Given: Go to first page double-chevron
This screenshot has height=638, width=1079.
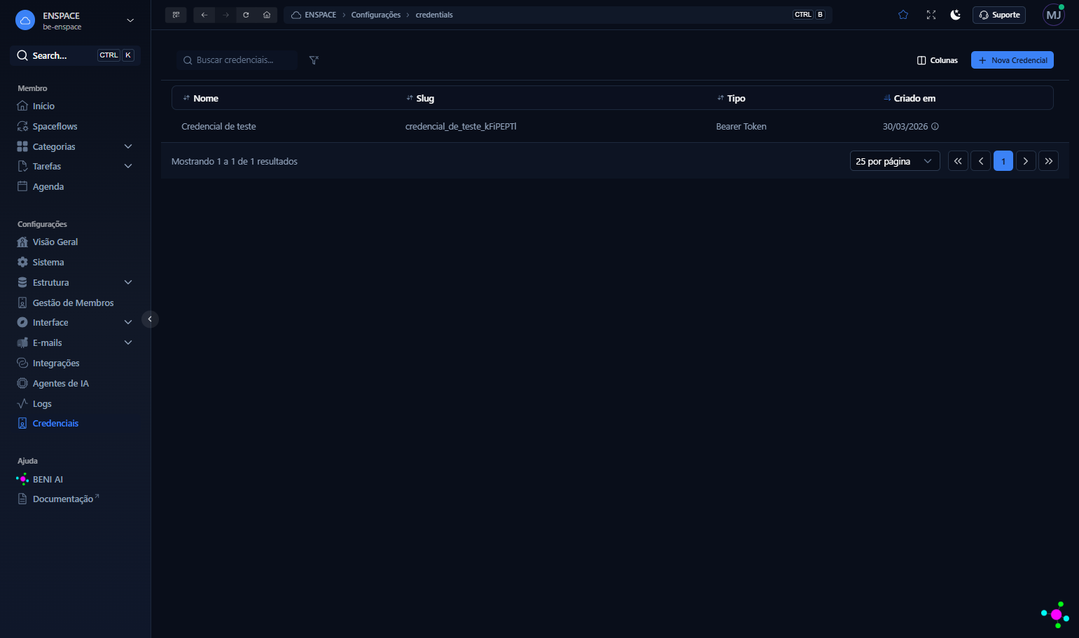Looking at the screenshot, I should 958,161.
